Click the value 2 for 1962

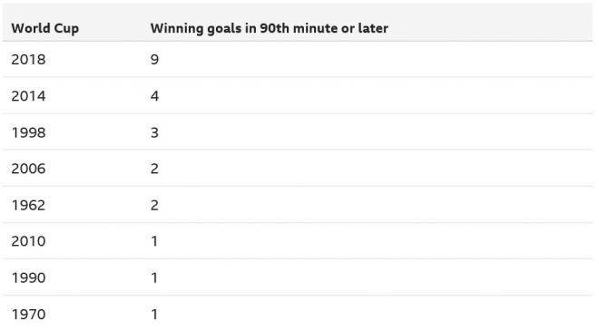(x=154, y=205)
